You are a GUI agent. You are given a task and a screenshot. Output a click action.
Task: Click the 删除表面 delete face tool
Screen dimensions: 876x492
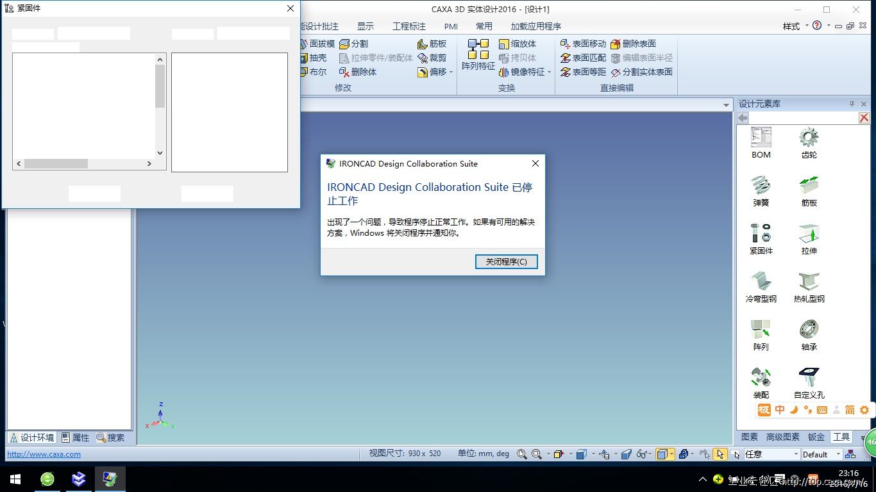tap(634, 44)
